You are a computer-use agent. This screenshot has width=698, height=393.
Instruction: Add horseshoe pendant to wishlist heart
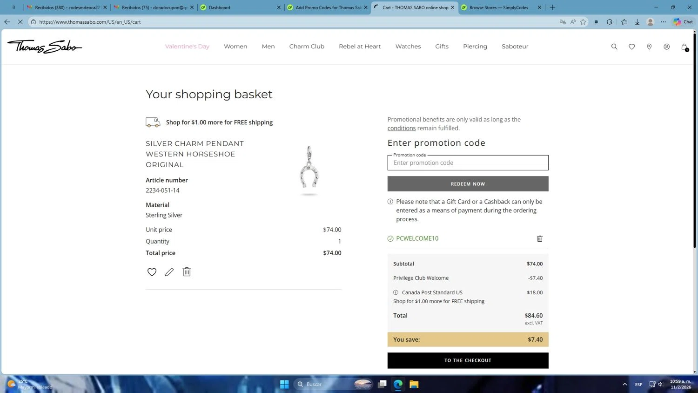pyautogui.click(x=152, y=272)
